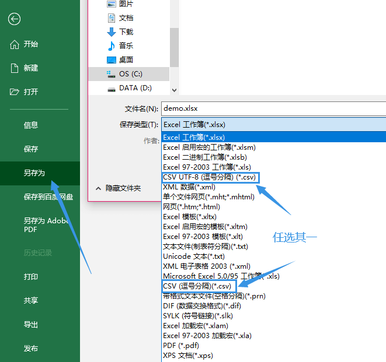Click the 文件名 input field

[x=273, y=108]
